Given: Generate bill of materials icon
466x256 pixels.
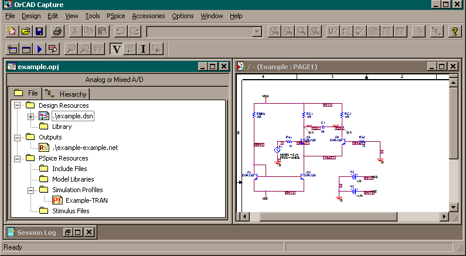Looking at the screenshot, I should pos(400,31).
